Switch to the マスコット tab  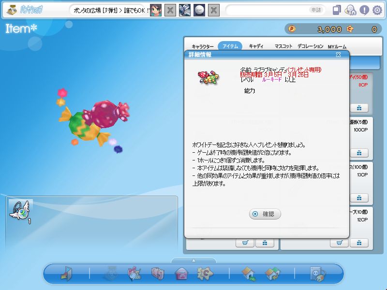[283, 46]
